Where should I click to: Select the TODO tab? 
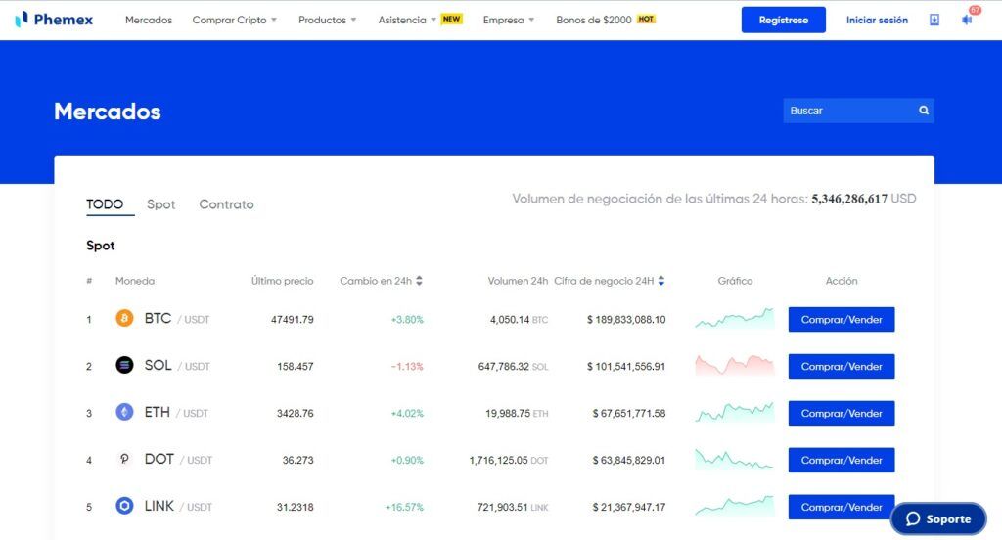click(x=105, y=204)
